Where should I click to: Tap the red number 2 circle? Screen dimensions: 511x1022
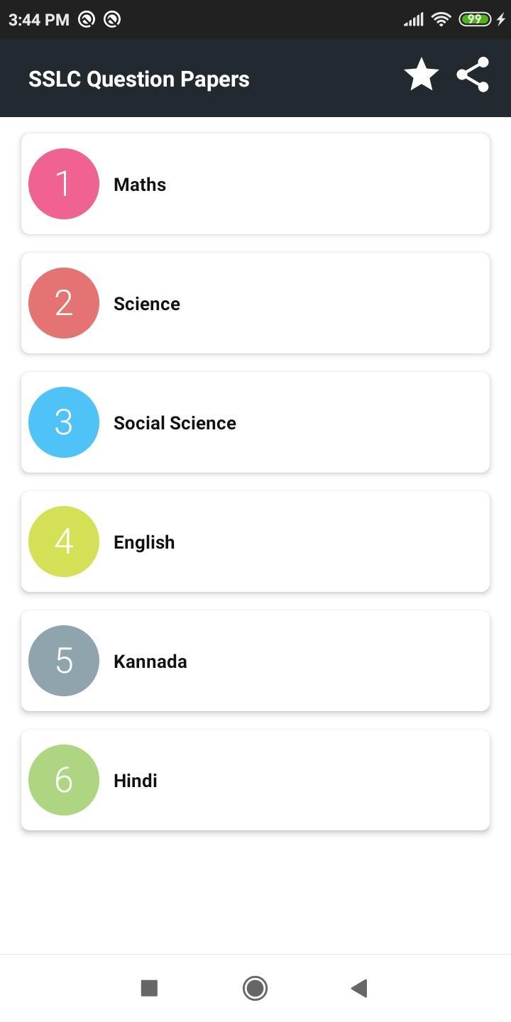(x=64, y=303)
